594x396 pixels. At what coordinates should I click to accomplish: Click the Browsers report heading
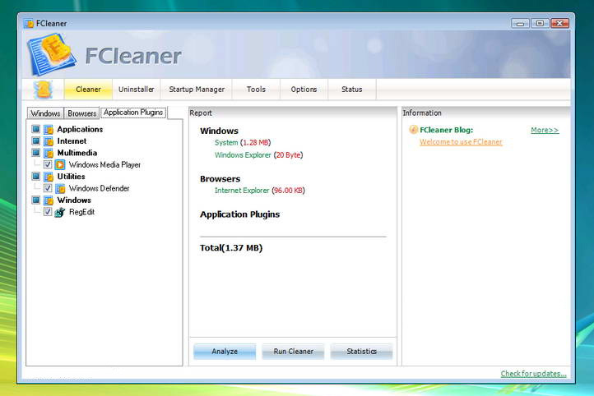click(x=220, y=179)
